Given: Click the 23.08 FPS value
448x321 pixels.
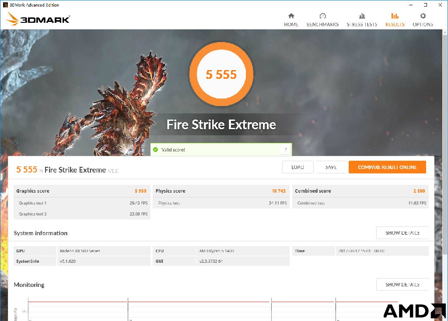Looking at the screenshot, I should (x=139, y=214).
